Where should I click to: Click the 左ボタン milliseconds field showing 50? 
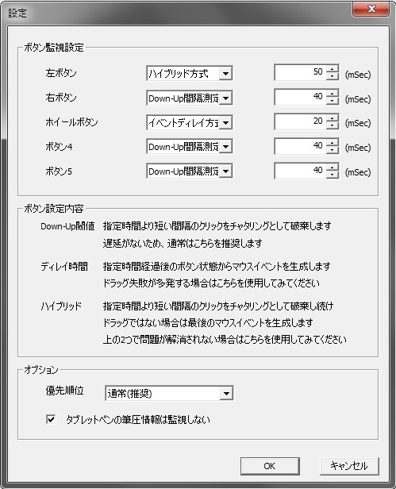click(301, 72)
